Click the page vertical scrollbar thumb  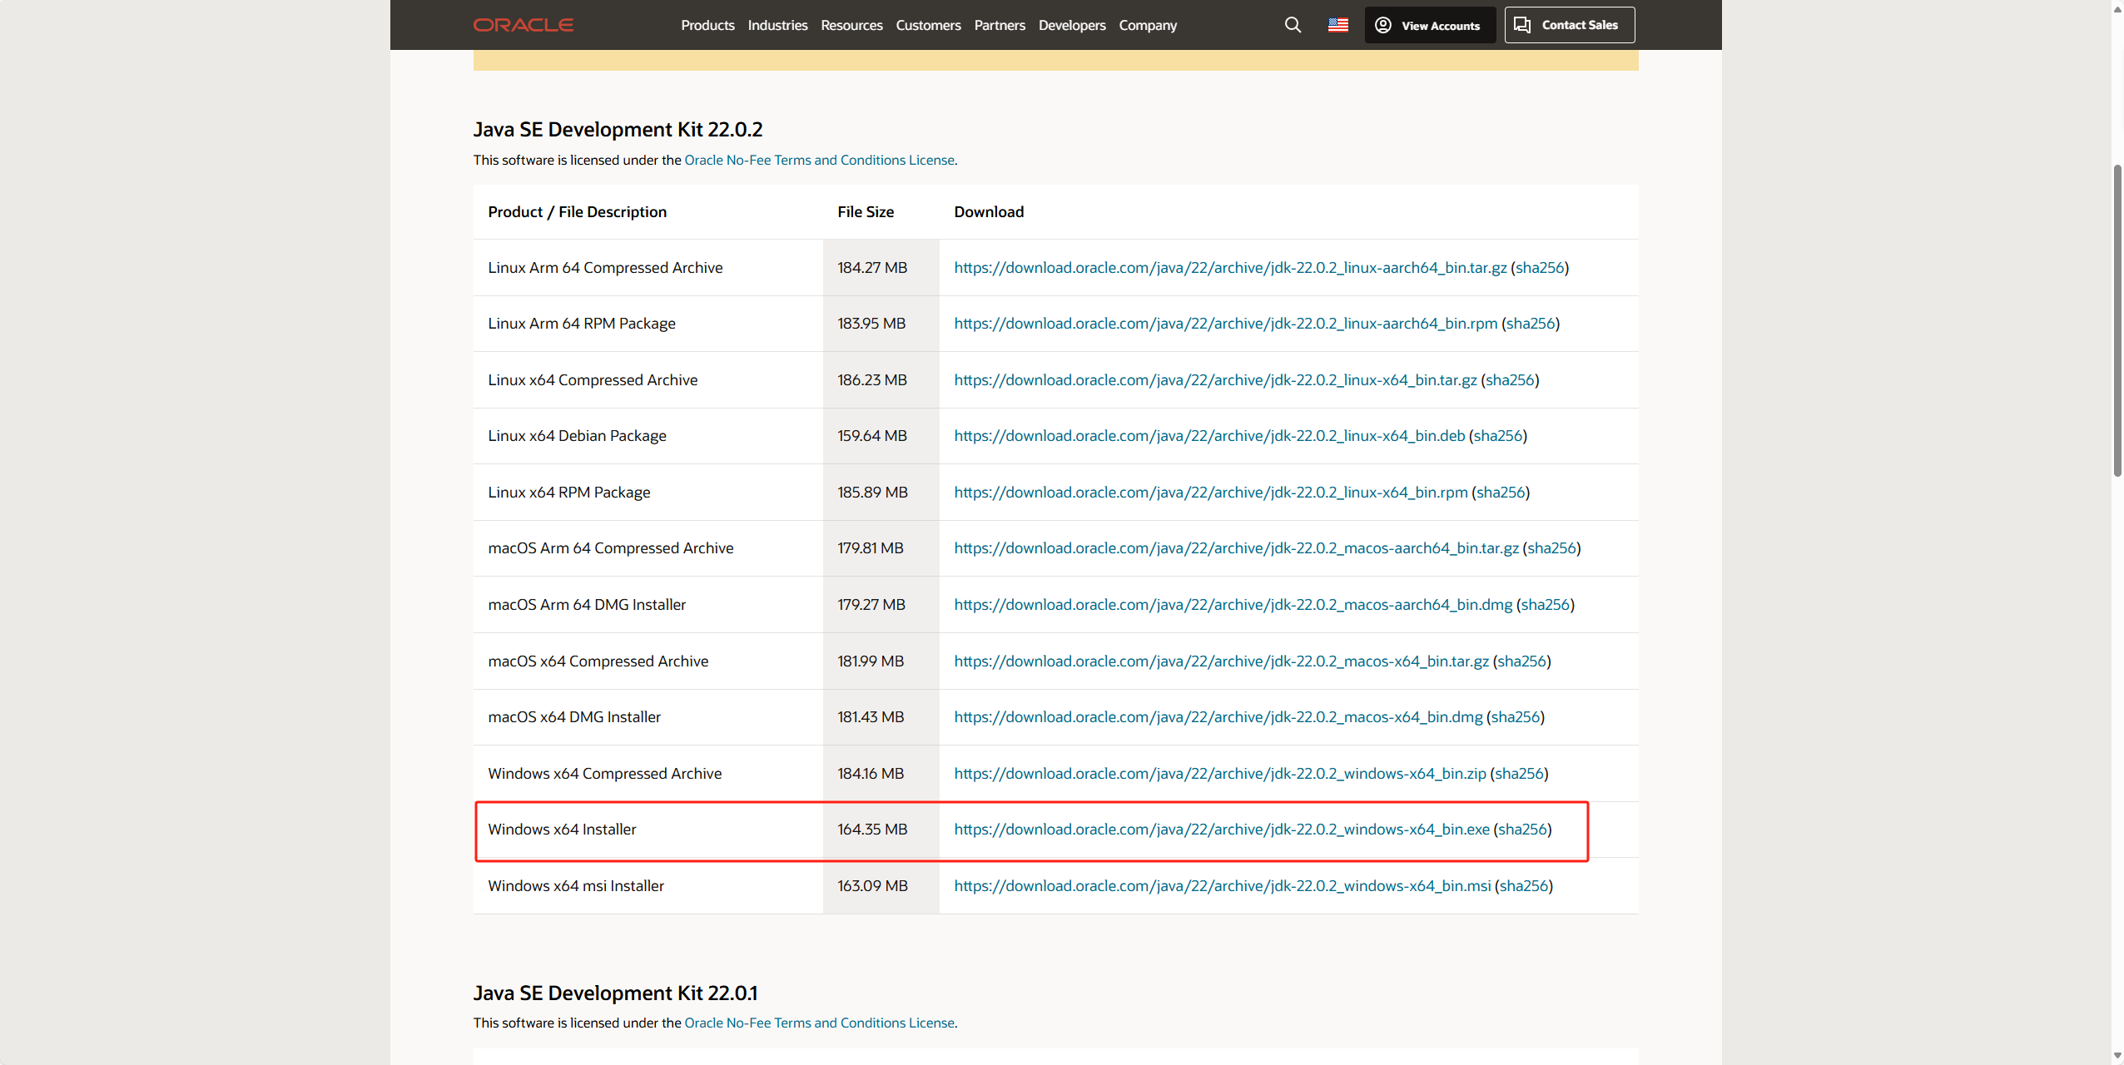pos(2117,320)
